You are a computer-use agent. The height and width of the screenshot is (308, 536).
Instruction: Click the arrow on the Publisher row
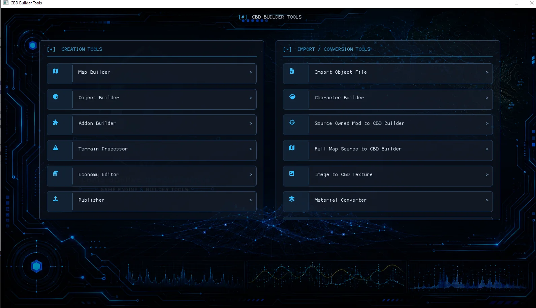pyautogui.click(x=251, y=200)
